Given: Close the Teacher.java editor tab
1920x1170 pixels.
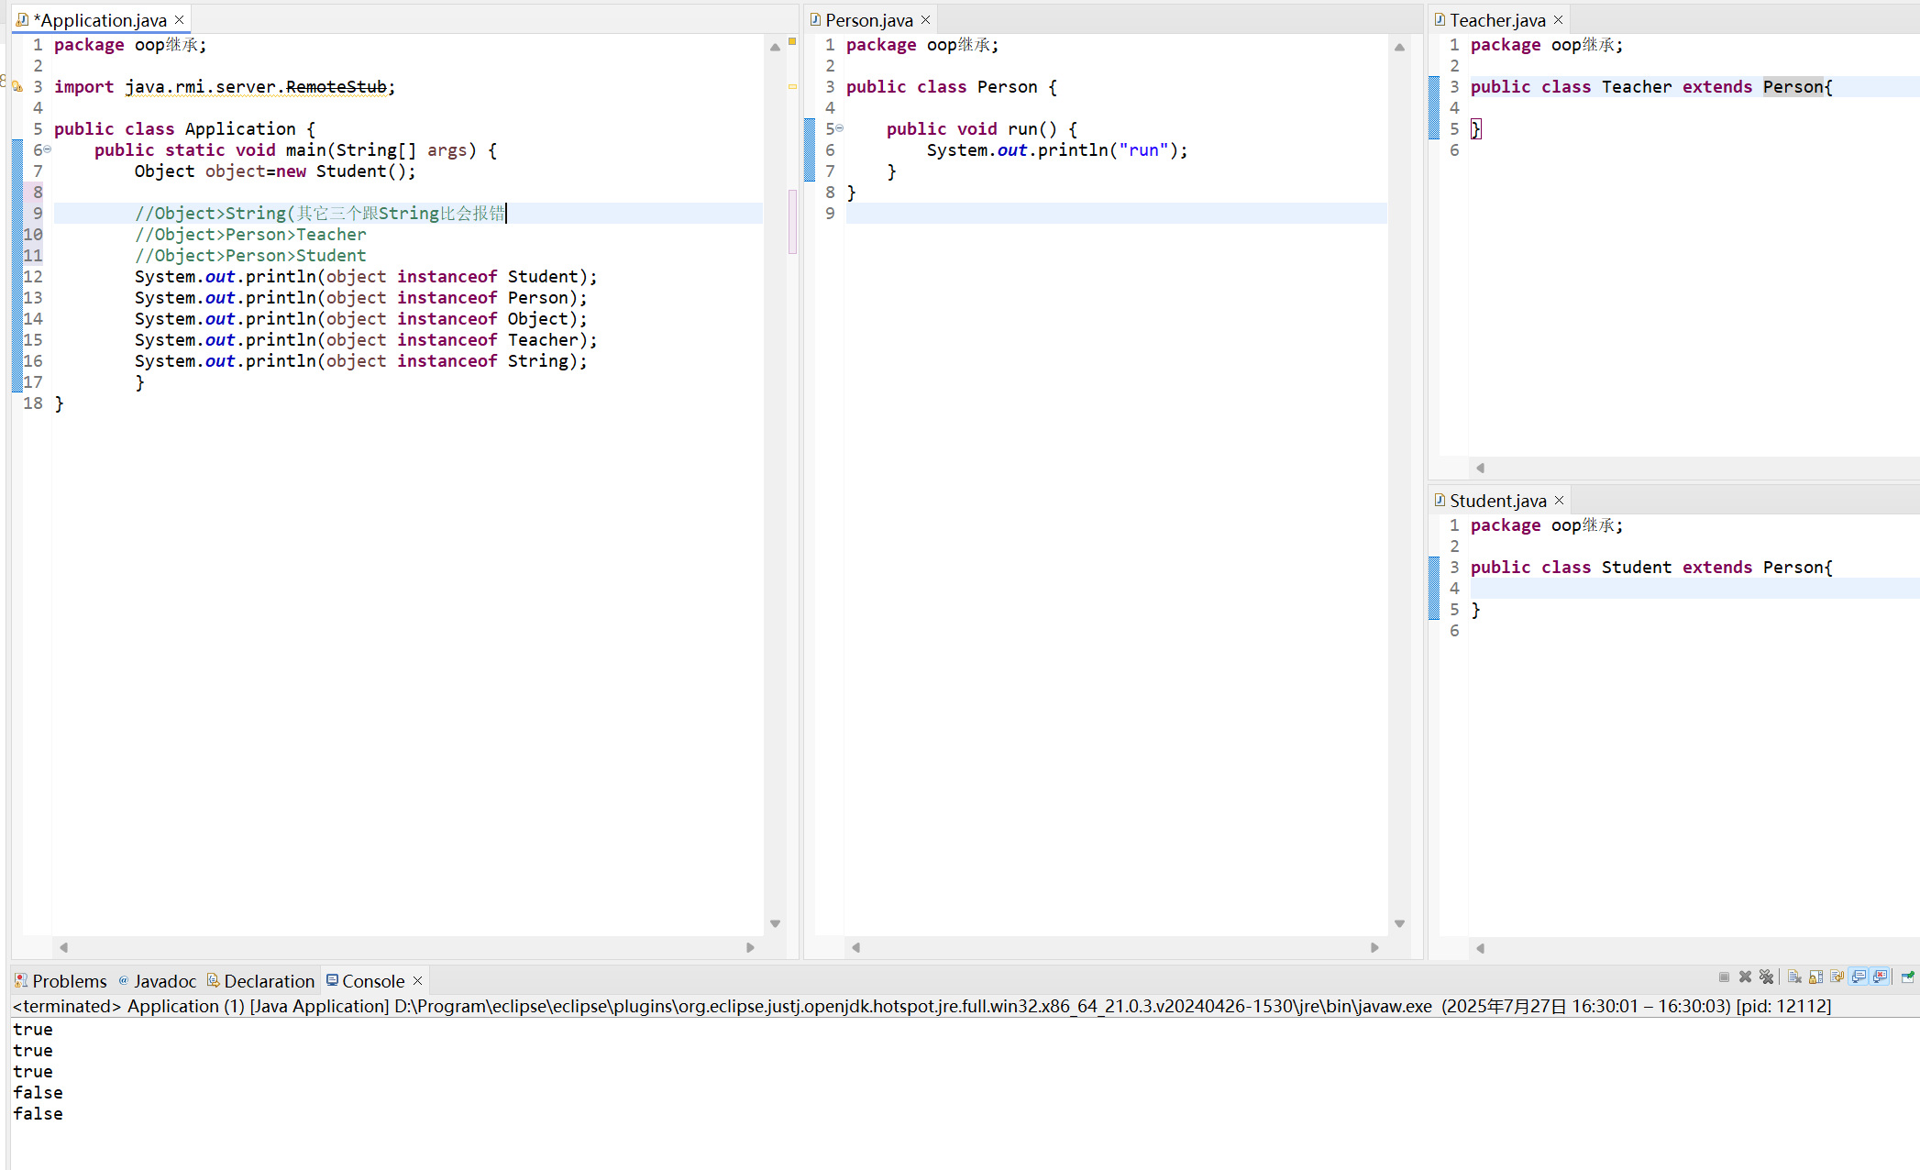Looking at the screenshot, I should click(x=1558, y=20).
